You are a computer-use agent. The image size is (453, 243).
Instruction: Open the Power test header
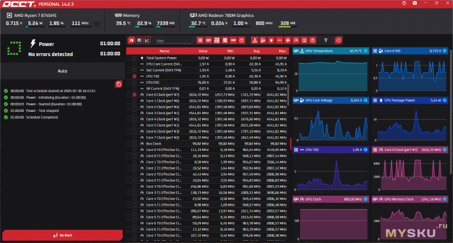click(62, 49)
